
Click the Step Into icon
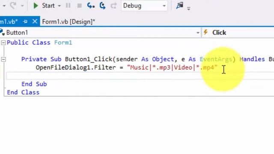click(91, 6)
